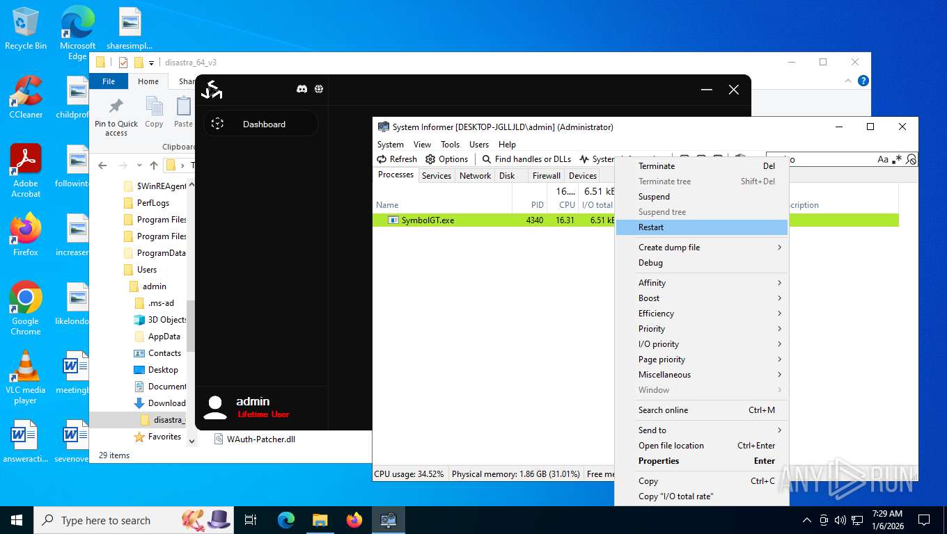947x534 pixels.
Task: Open the Explorer Help question mark icon
Action: (x=863, y=81)
